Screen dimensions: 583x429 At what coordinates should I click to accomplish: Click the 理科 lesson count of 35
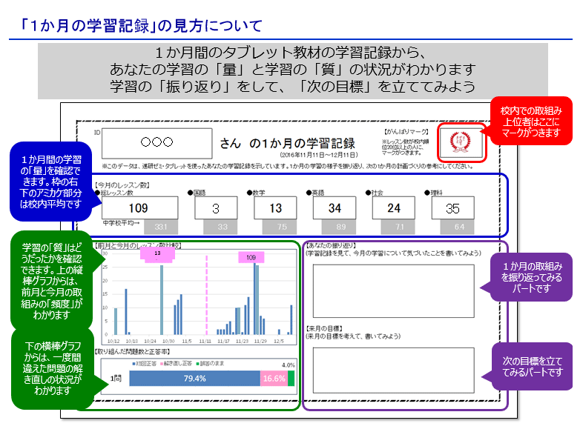452,208
